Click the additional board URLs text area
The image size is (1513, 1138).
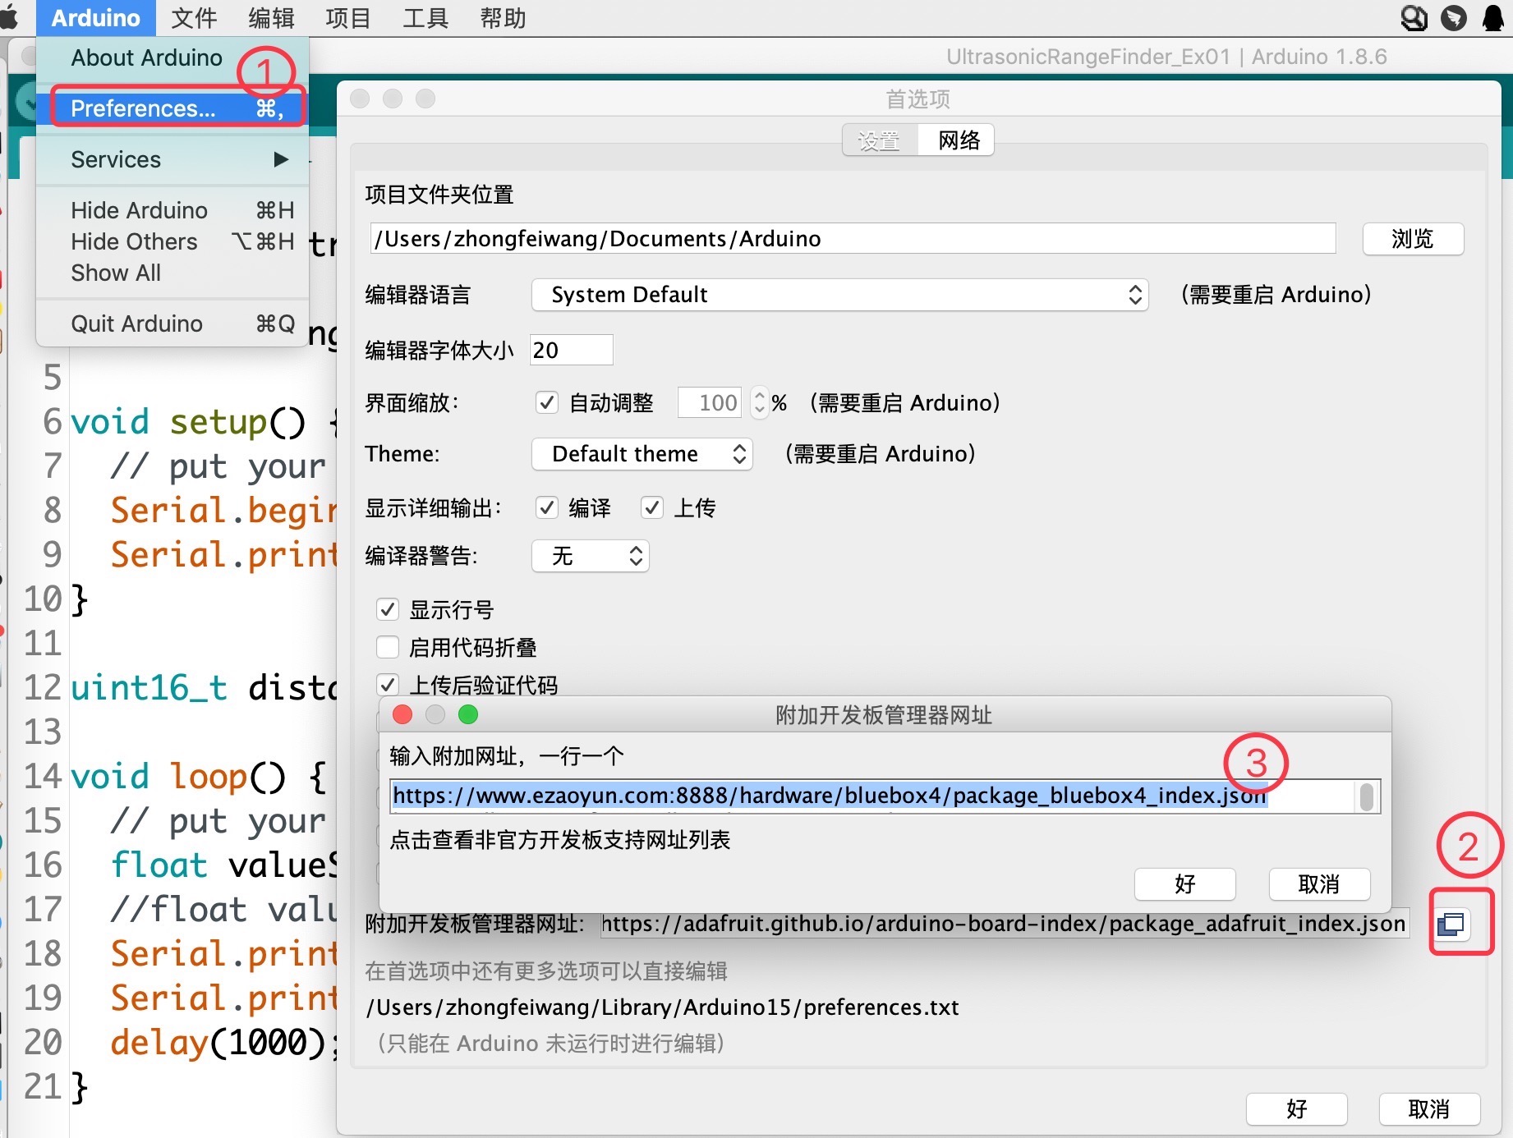click(872, 796)
